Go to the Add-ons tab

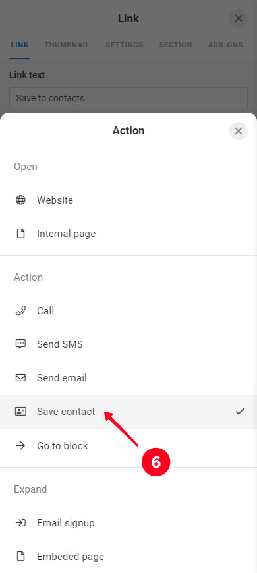[225, 45]
